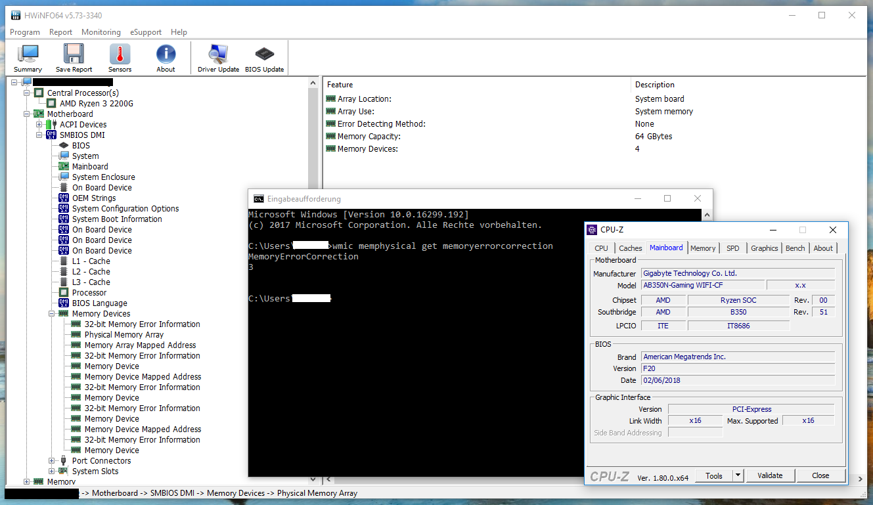Click the About info icon
873x505 pixels.
[x=166, y=58]
